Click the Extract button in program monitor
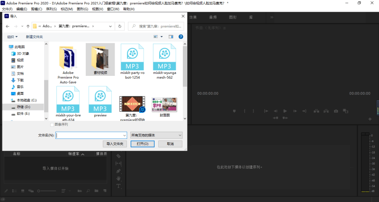 pyautogui.click(x=326, y=111)
